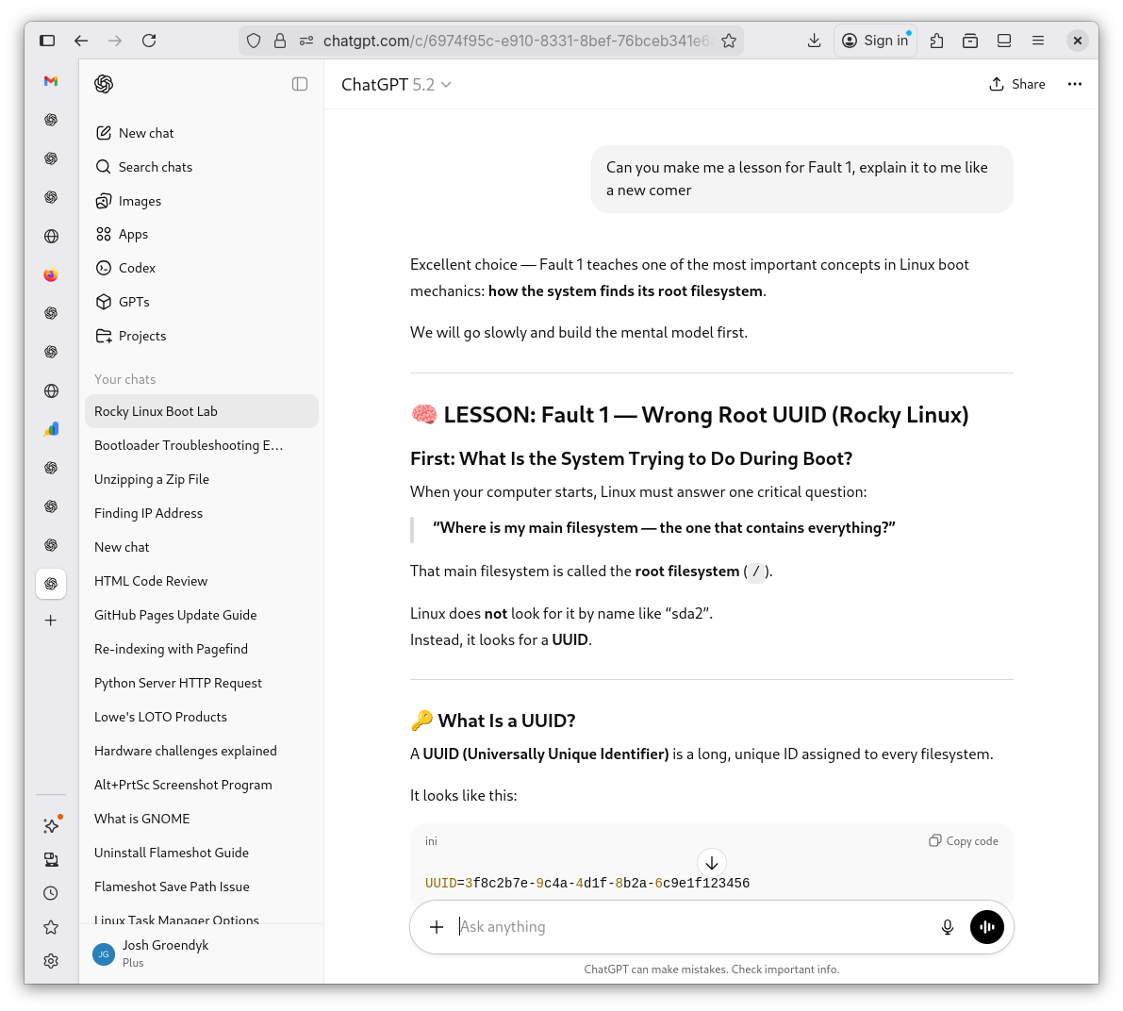The height and width of the screenshot is (1011, 1123).
Task: Open conversation options with the three-dot menu
Action: click(1075, 84)
